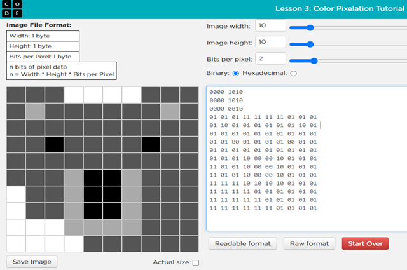Viewport: 407px width, 270px height.
Task: Click the Readable format button
Action: 242,243
